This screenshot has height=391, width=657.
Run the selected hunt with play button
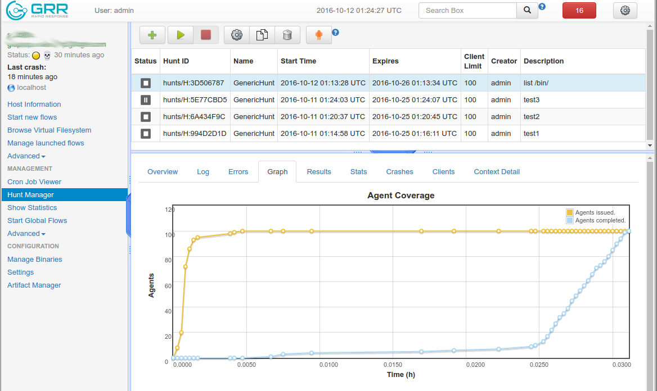181,35
